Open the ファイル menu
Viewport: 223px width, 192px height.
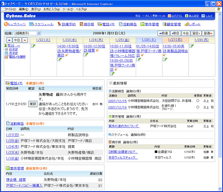click(10, 9)
